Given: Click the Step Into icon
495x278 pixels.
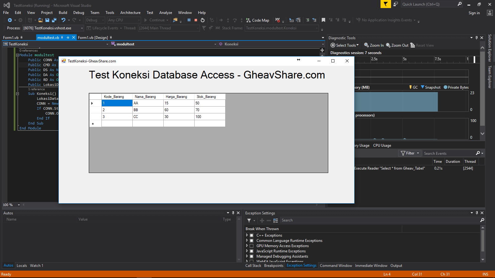Looking at the screenshot, I should [x=228, y=20].
